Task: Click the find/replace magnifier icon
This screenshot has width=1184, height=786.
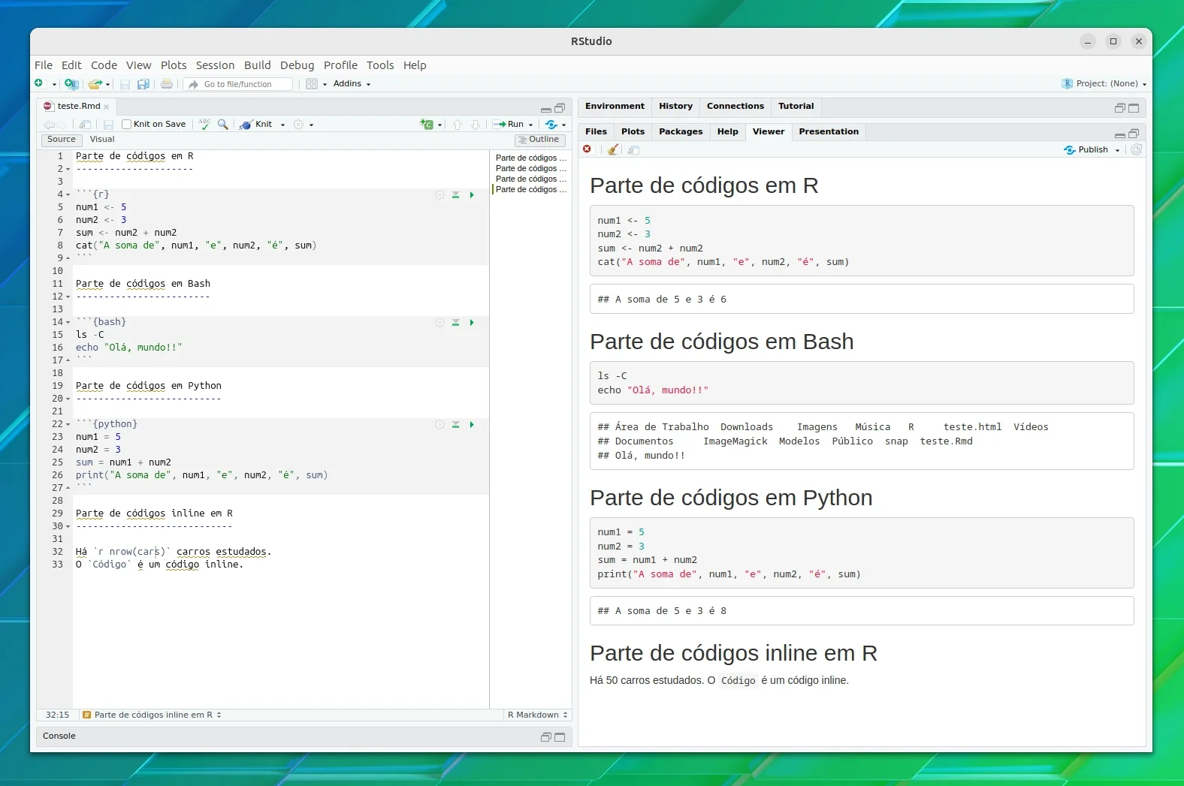Action: (223, 125)
